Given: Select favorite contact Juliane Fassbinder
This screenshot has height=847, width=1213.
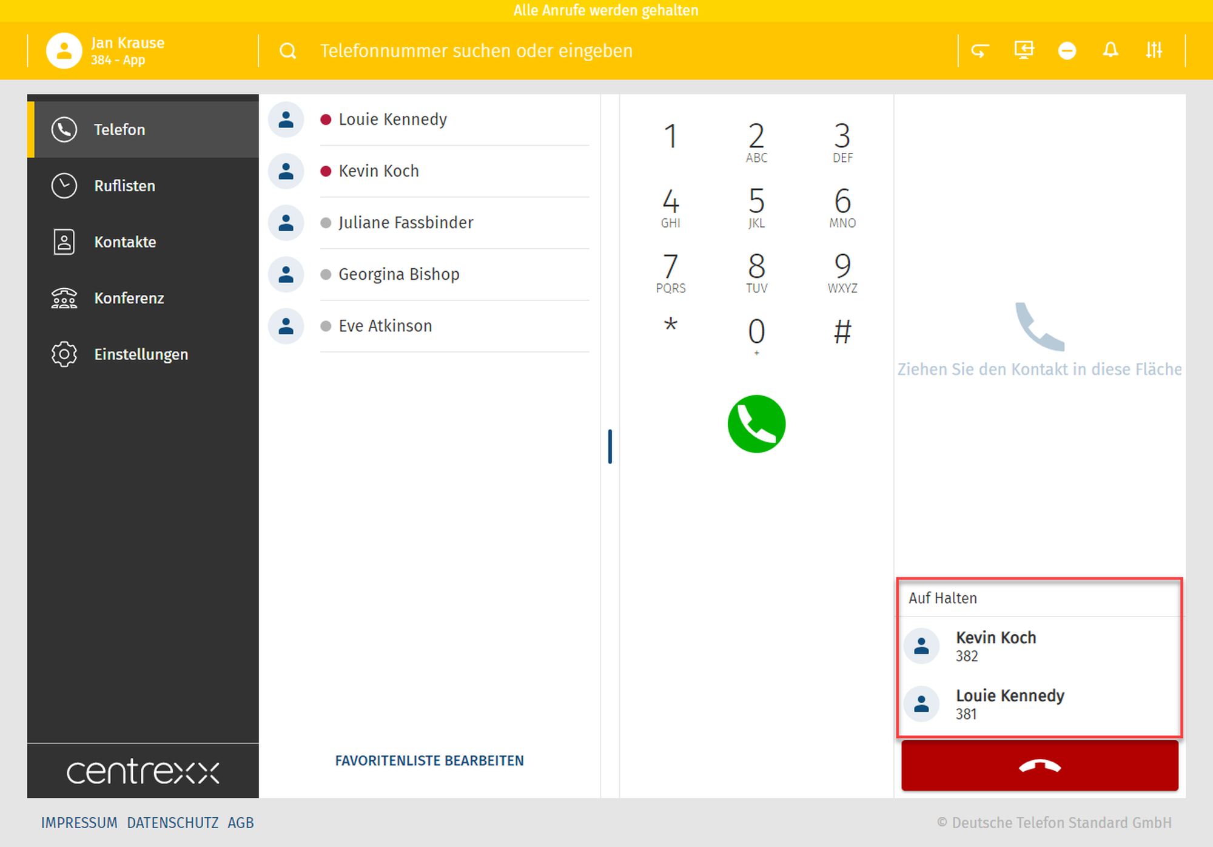Looking at the screenshot, I should [406, 223].
